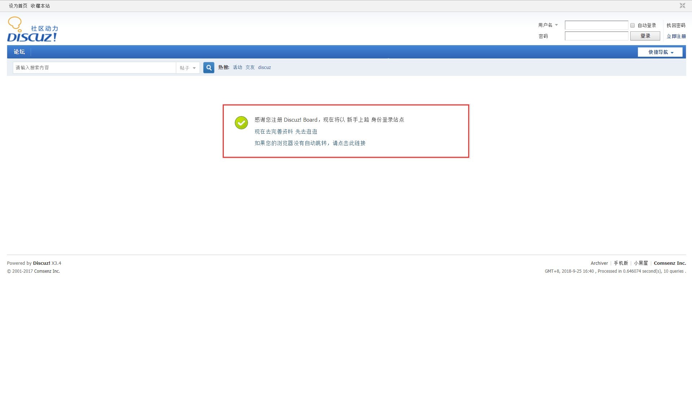Click hot search term 活动
Image resolution: width=692 pixels, height=393 pixels.
tap(238, 67)
